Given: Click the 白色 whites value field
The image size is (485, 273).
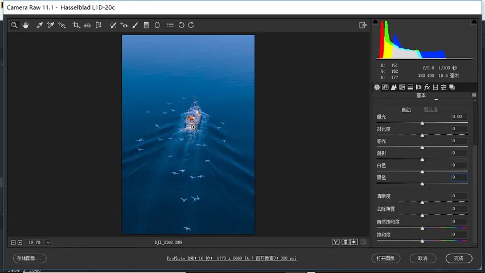Looking at the screenshot, I should click(x=459, y=165).
